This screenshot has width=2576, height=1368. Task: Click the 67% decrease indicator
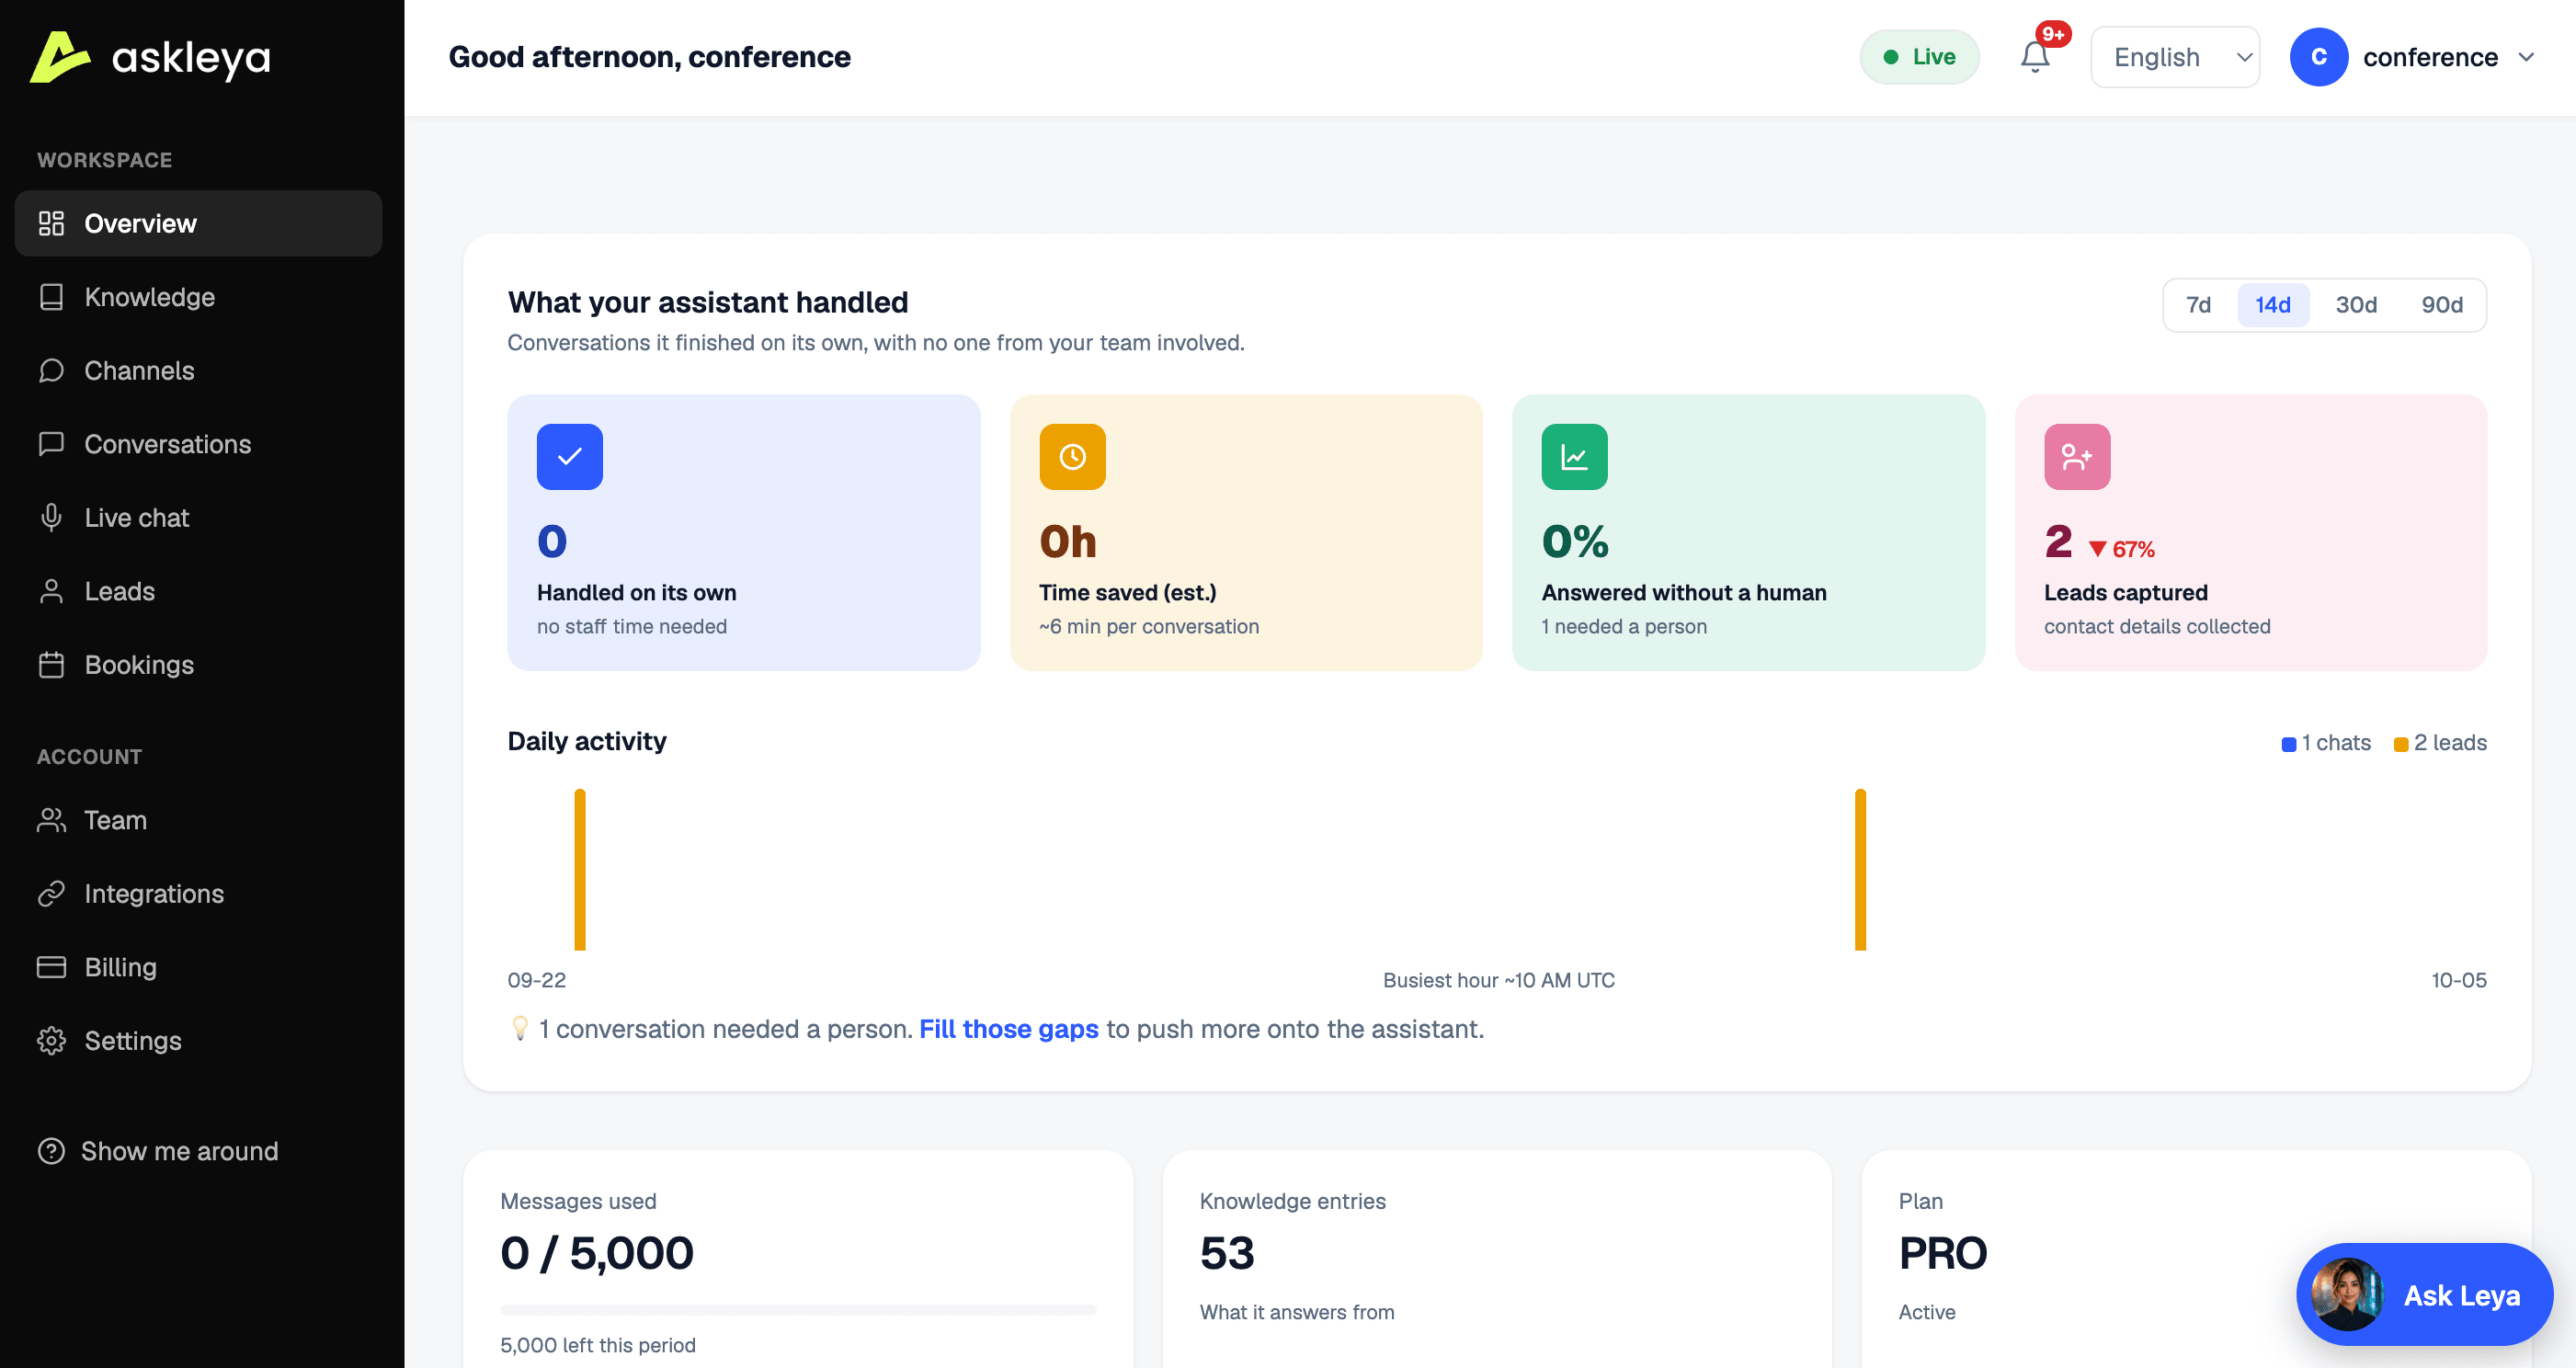coord(2121,549)
